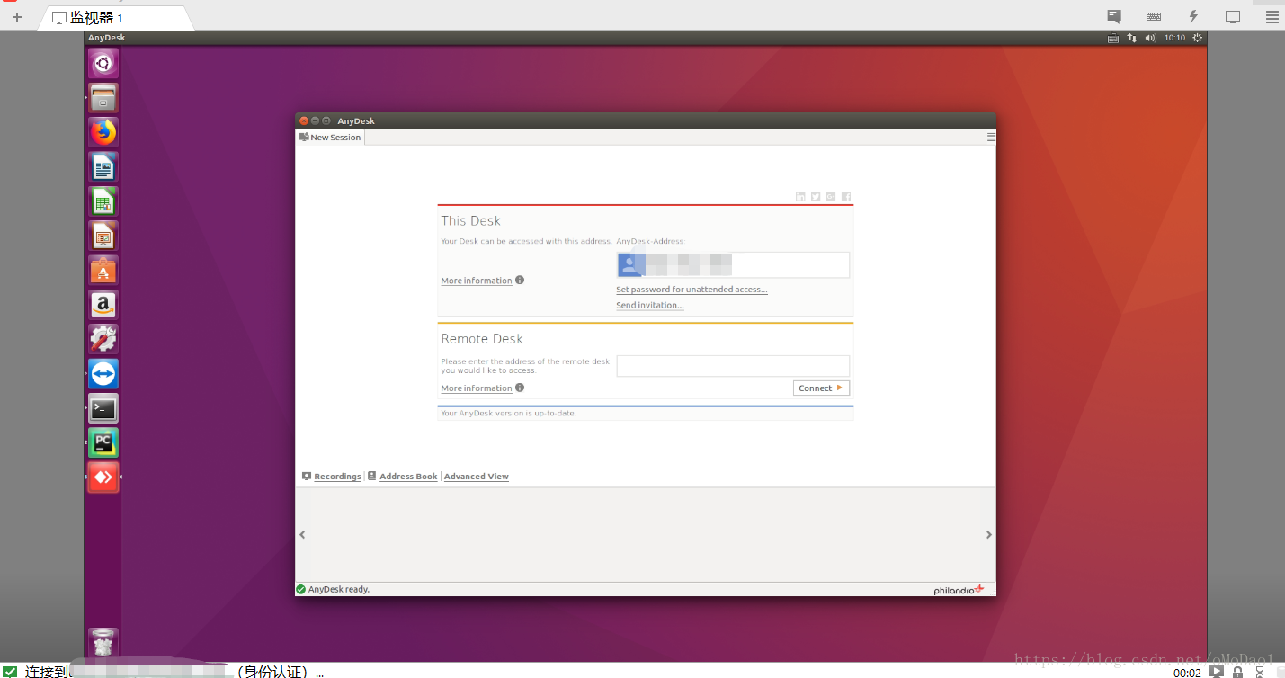
Task: Click the 00:02 session timer
Action: 1187,673
